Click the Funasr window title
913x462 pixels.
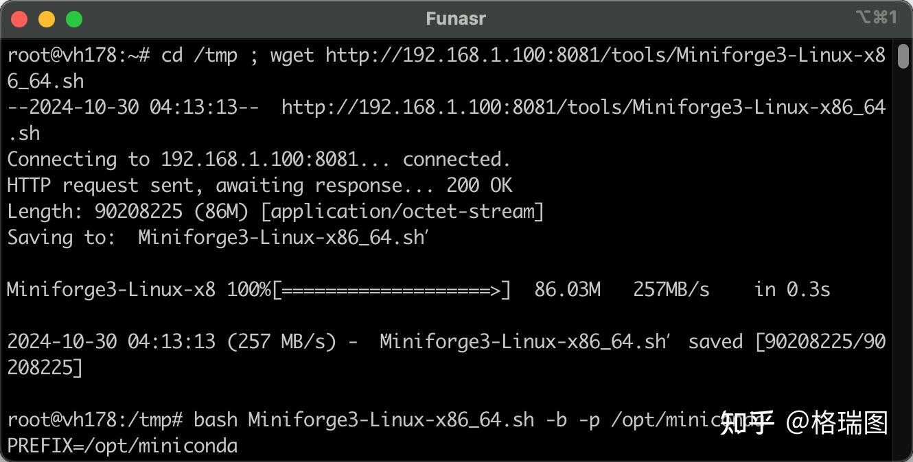click(456, 19)
